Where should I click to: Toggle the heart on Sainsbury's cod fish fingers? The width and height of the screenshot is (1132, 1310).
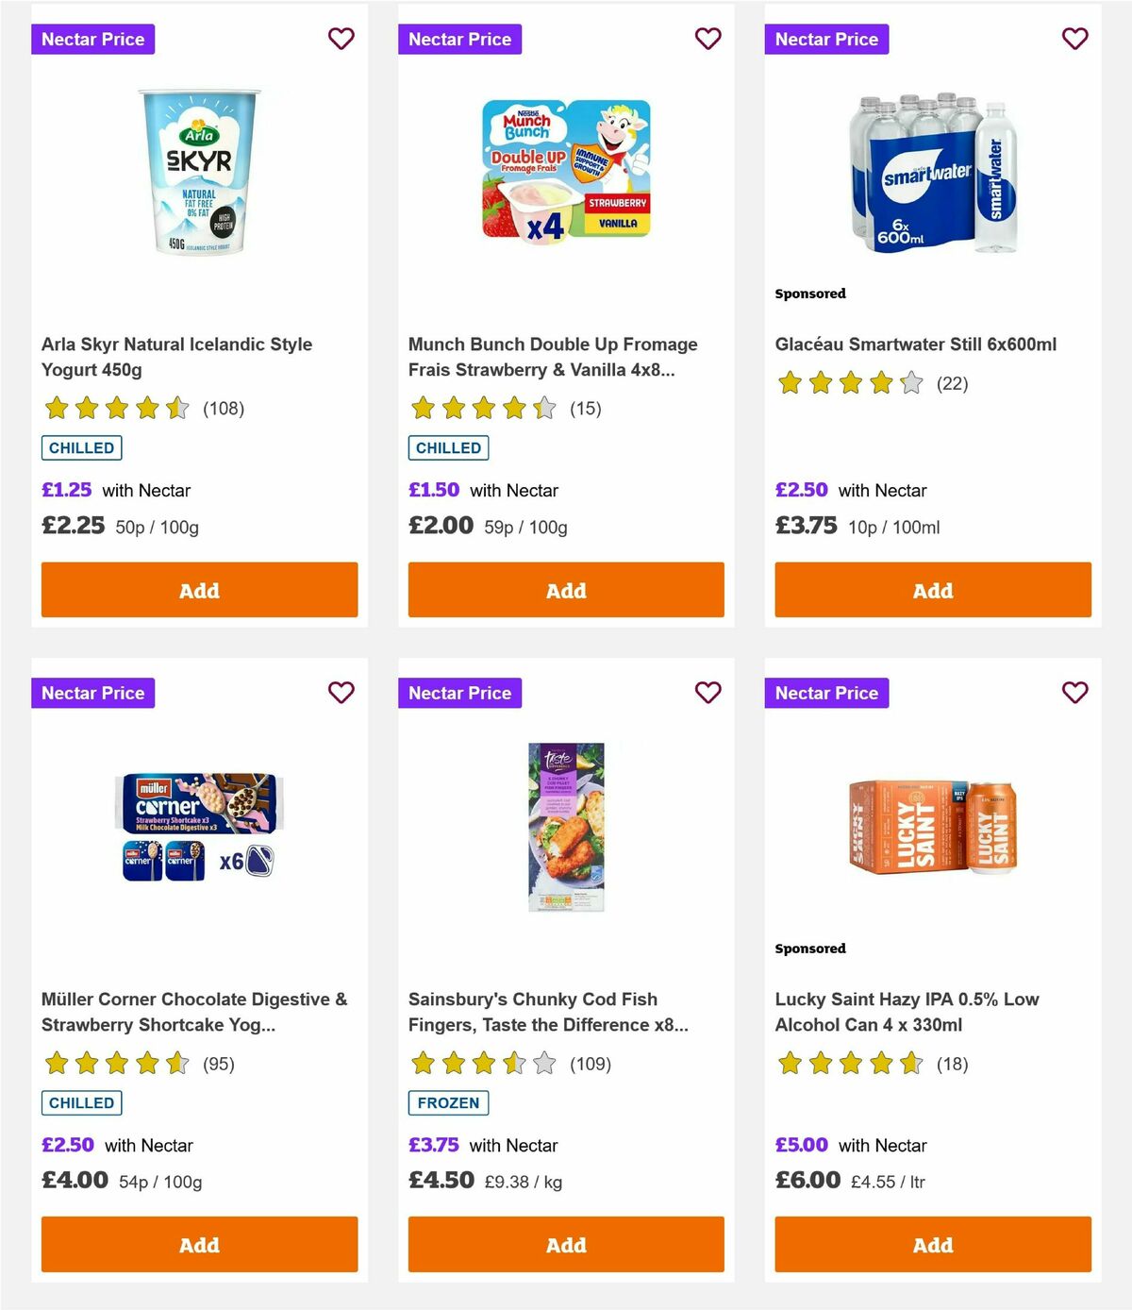pyautogui.click(x=707, y=692)
